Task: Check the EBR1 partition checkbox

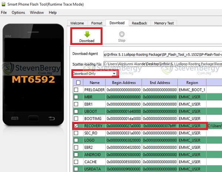Action: [76, 104]
